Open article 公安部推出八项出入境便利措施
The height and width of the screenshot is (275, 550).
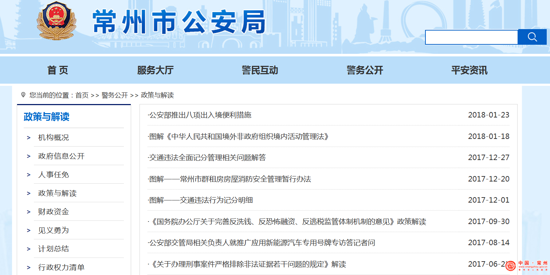click(200, 115)
